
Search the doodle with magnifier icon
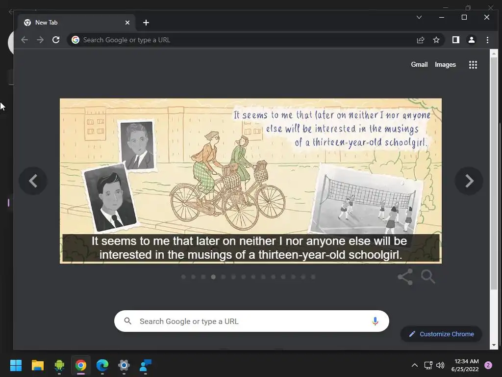(428, 277)
